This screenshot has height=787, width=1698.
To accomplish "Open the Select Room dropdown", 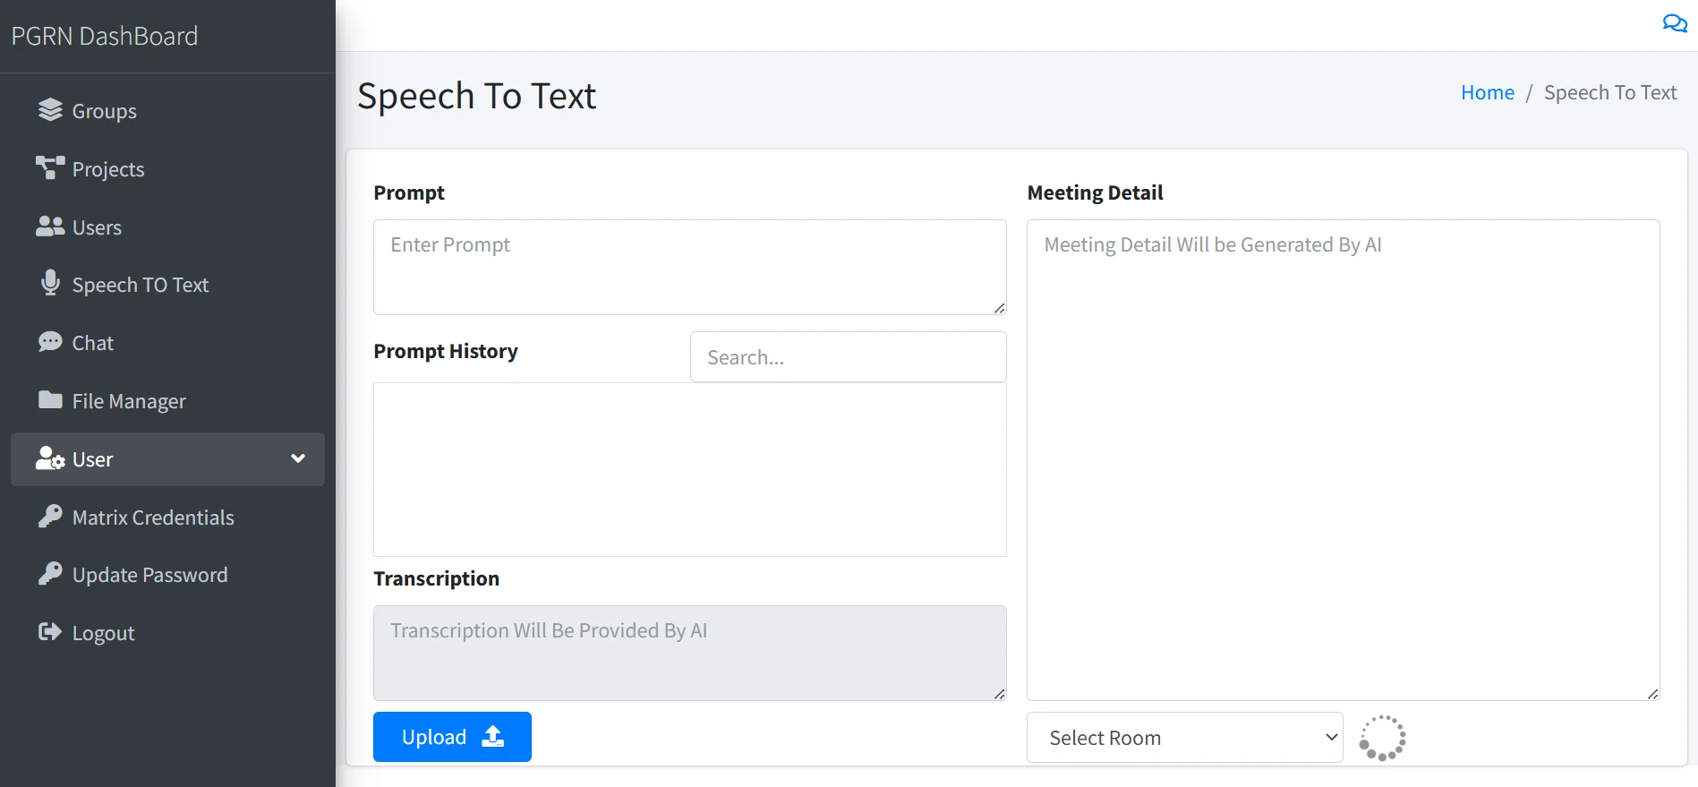I will [1183, 738].
